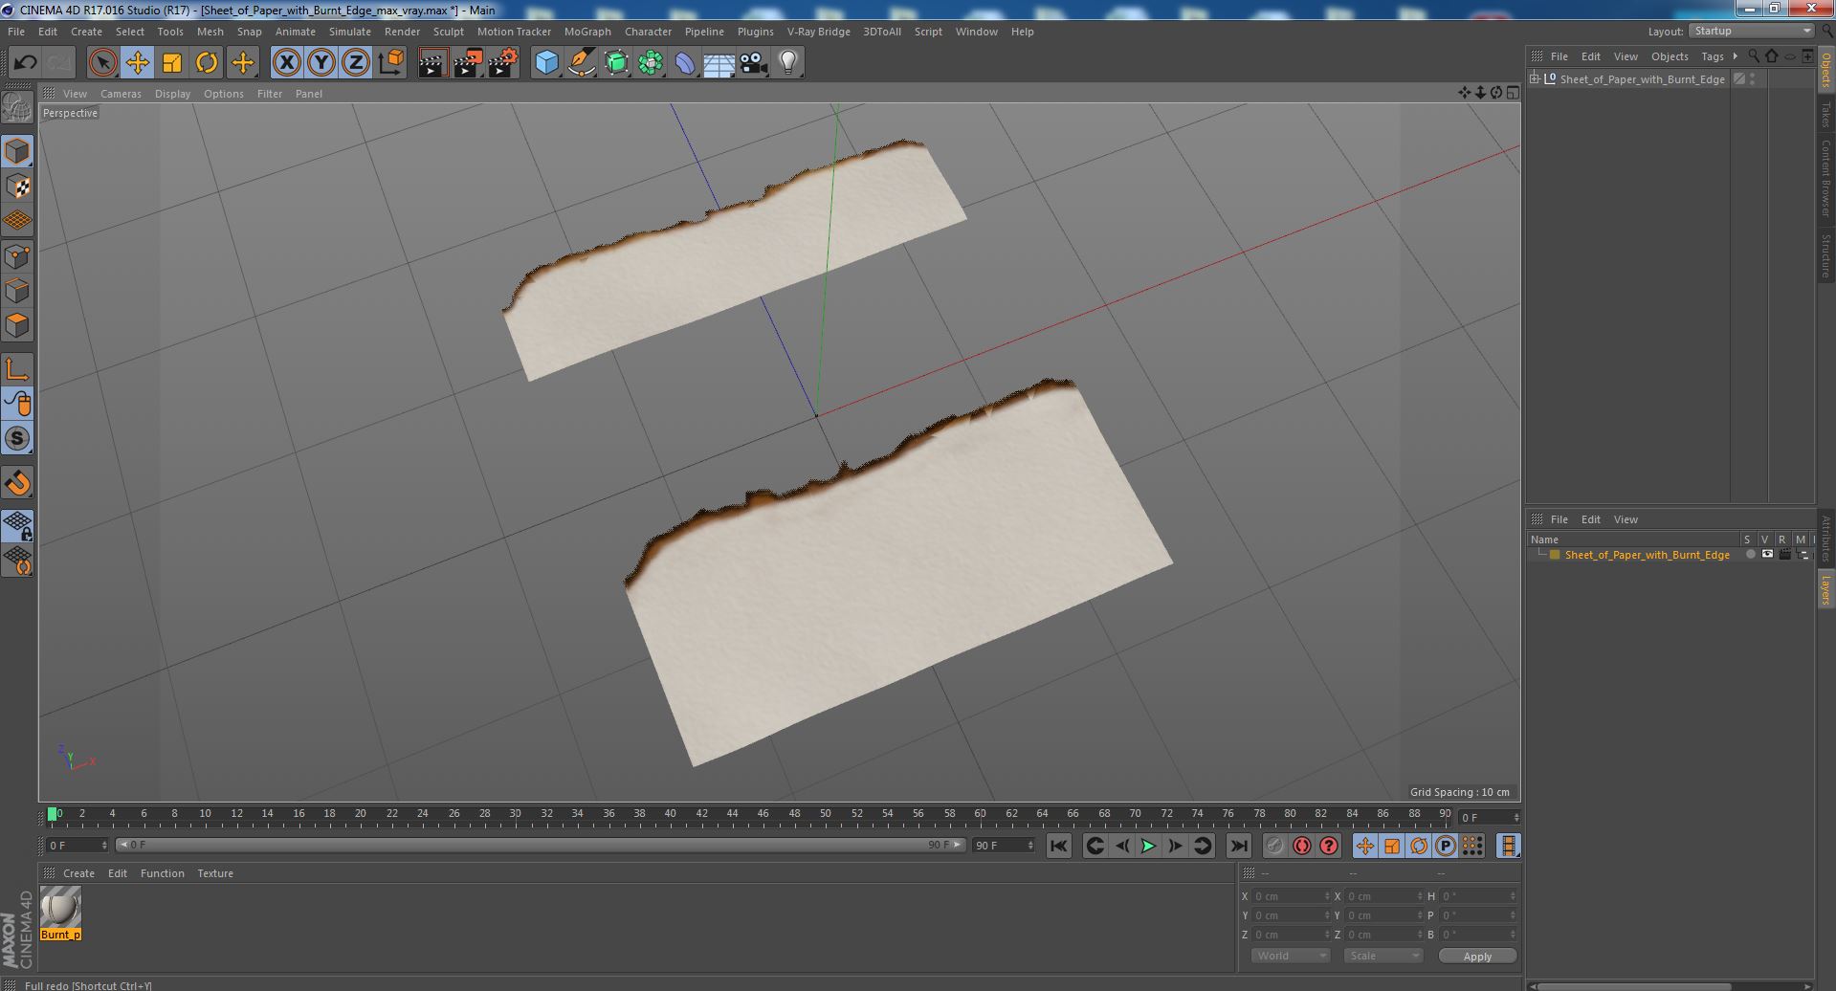Click the Undo arrow icon
This screenshot has width=1836, height=991.
point(25,63)
